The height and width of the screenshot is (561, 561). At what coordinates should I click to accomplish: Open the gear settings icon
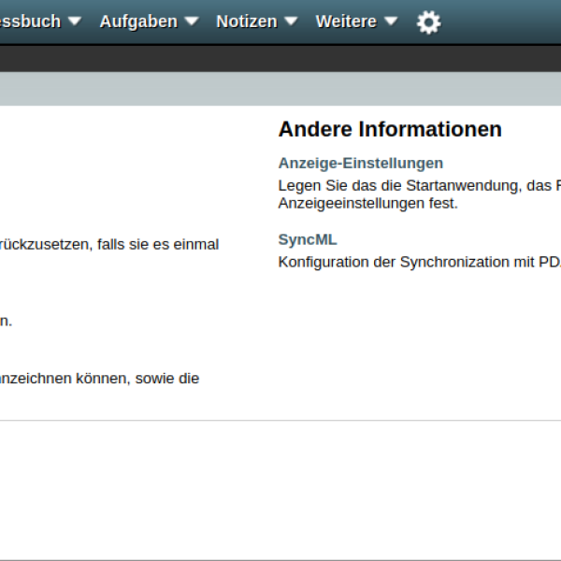428,22
